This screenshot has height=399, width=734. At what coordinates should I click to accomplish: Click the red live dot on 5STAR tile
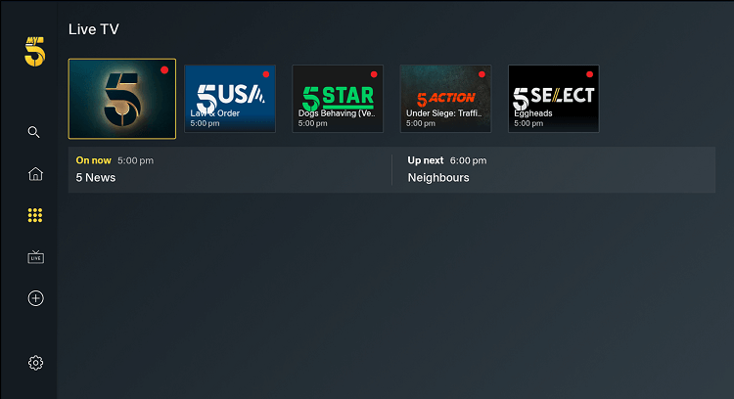tap(374, 74)
